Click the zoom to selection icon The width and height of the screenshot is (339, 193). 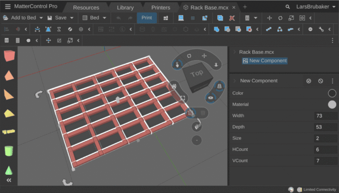[183, 98]
